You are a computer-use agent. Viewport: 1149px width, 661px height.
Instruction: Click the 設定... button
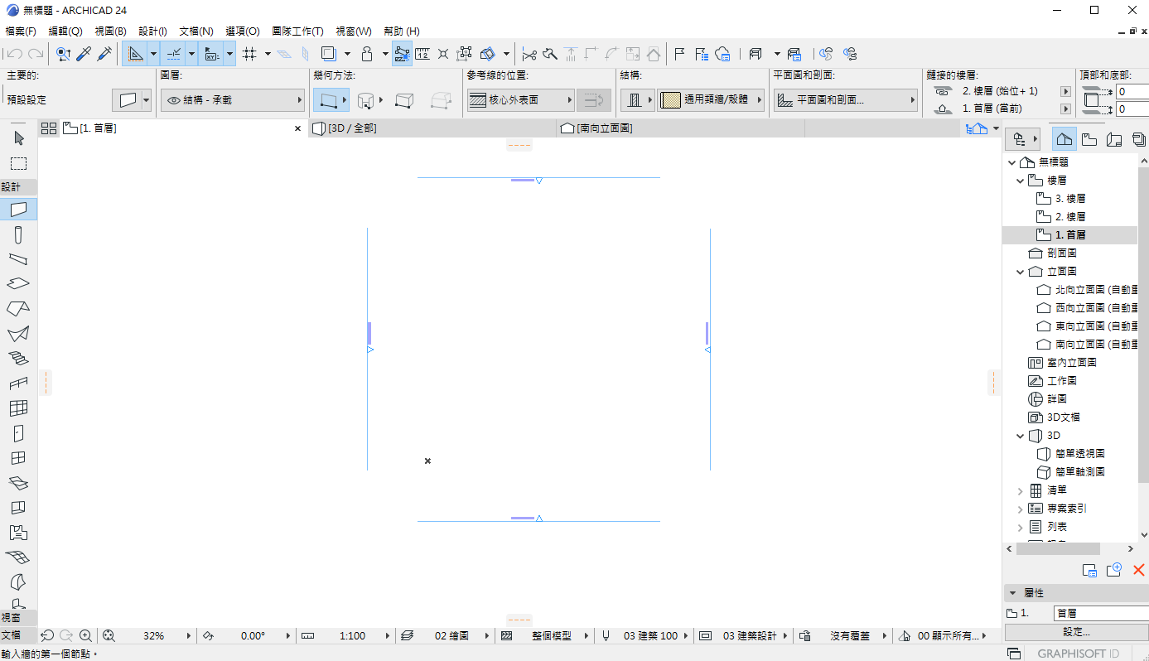1076,632
